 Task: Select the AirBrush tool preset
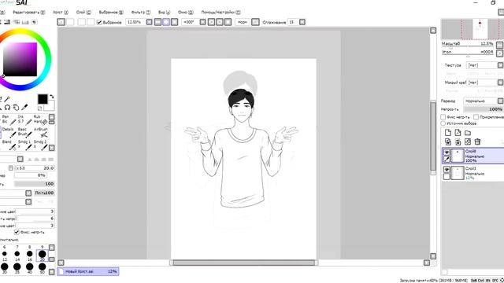[x=40, y=132]
